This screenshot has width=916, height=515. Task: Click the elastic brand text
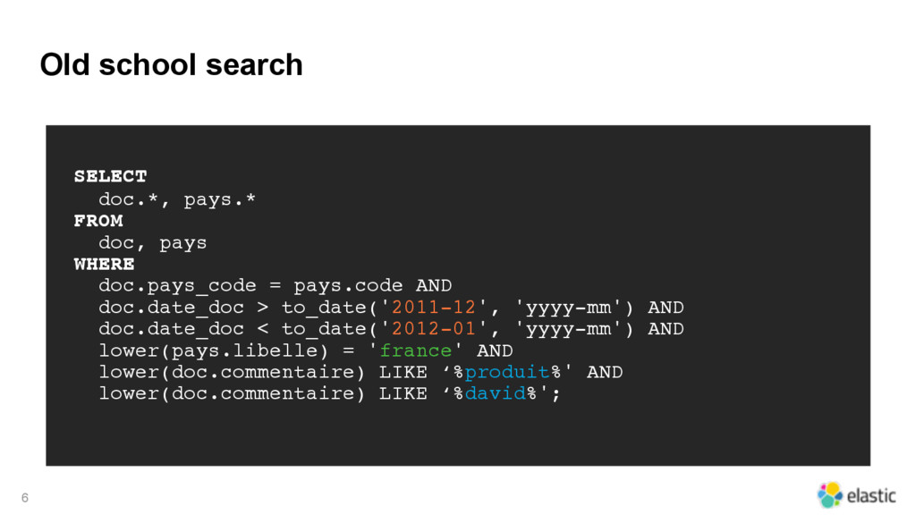coord(871,495)
